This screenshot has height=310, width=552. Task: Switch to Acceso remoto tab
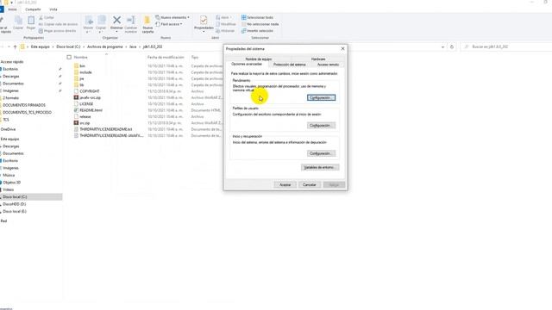coord(328,65)
